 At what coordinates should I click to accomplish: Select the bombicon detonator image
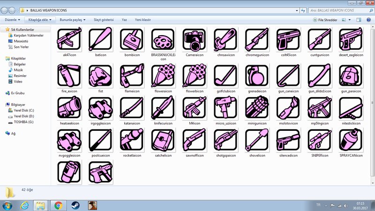[x=132, y=39]
